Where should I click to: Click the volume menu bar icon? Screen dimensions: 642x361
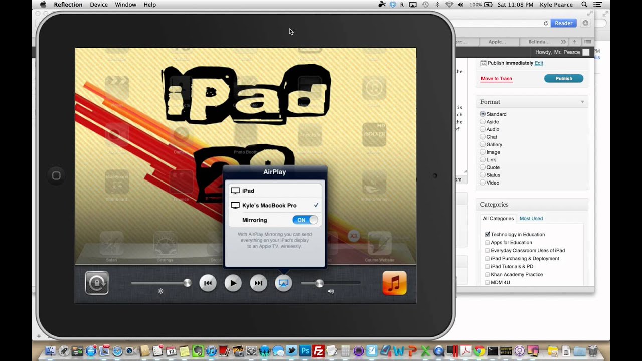(461, 5)
